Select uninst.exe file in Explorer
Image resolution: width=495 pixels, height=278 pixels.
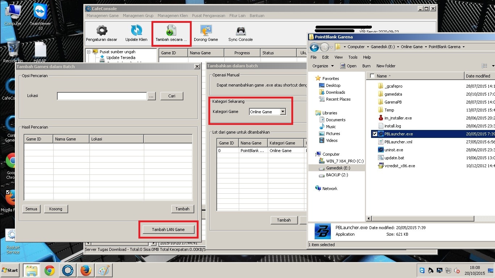click(x=393, y=150)
